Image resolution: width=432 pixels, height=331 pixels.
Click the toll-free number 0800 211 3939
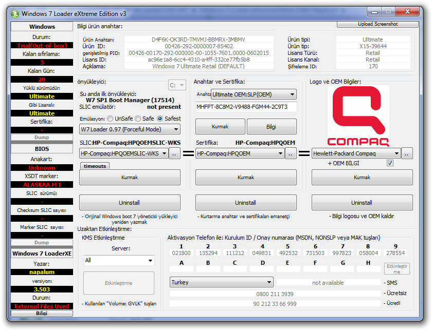275,294
